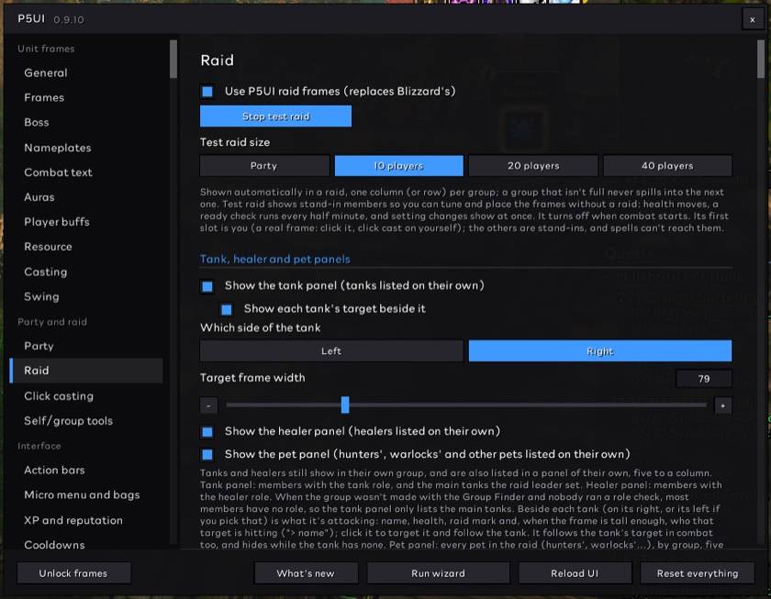Click the Test raid size label
Viewport: 771px width, 599px height.
tap(235, 142)
